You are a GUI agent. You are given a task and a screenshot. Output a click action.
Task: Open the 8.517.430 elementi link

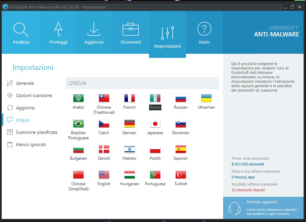pyautogui.click(x=248, y=164)
